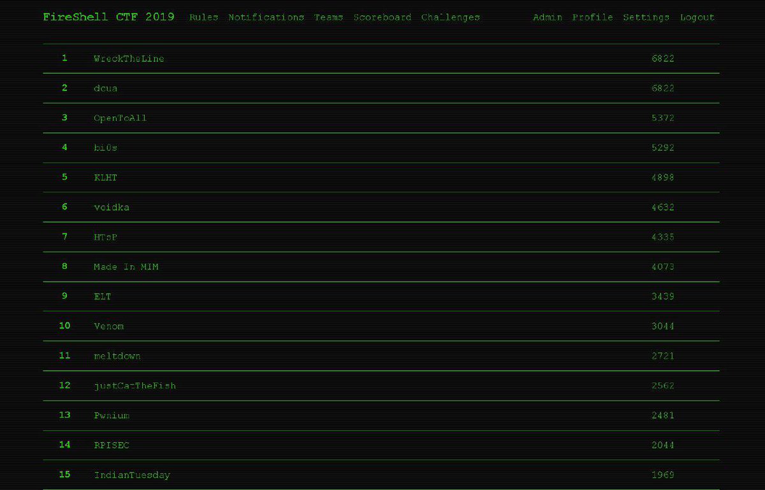Go to the Teams page
The width and height of the screenshot is (765, 490).
329,17
